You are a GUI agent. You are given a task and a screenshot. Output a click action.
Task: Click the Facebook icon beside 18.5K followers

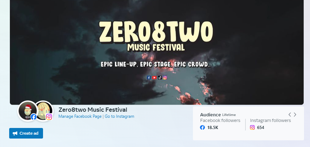click(202, 128)
